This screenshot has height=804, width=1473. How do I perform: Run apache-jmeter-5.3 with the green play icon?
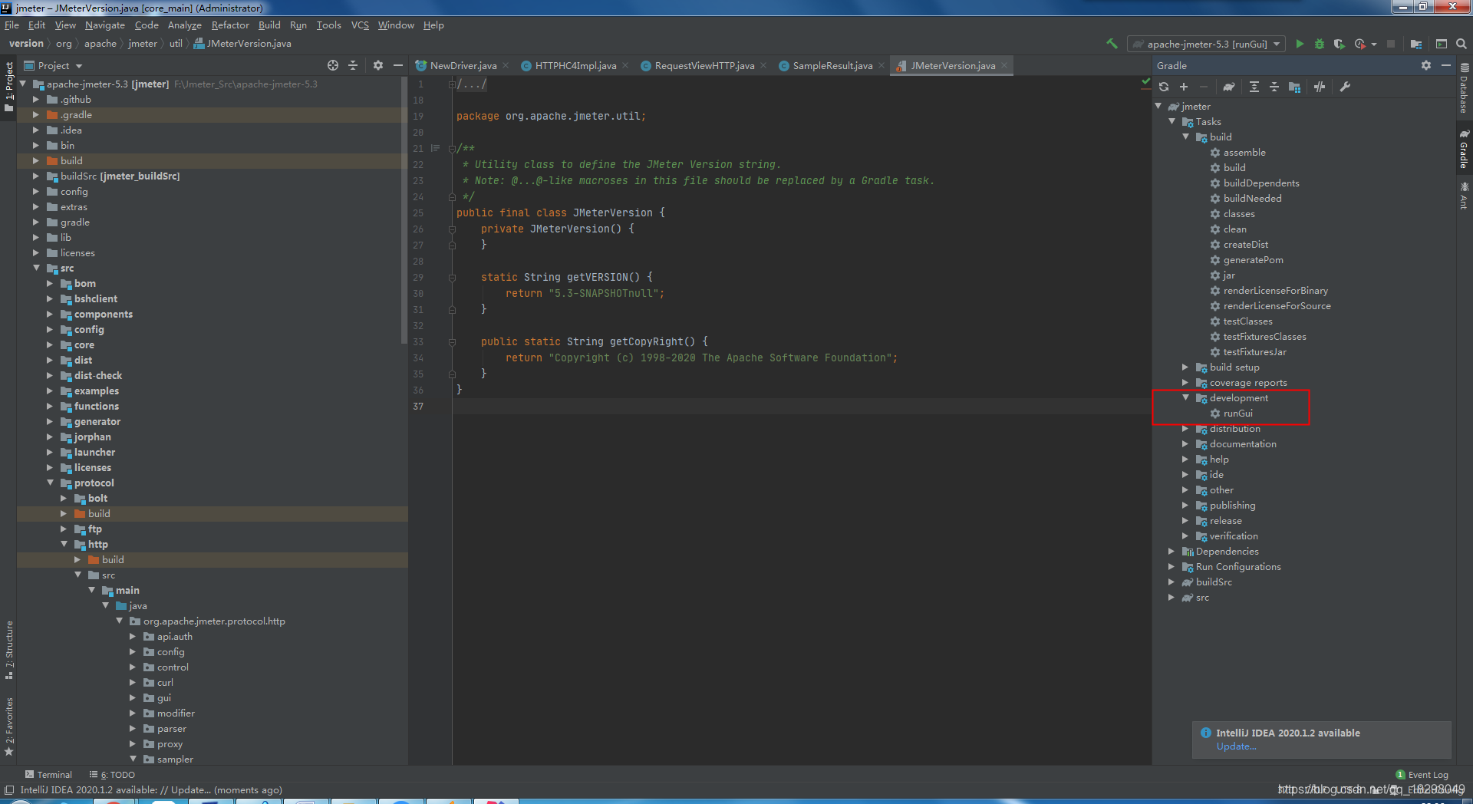[x=1300, y=44]
